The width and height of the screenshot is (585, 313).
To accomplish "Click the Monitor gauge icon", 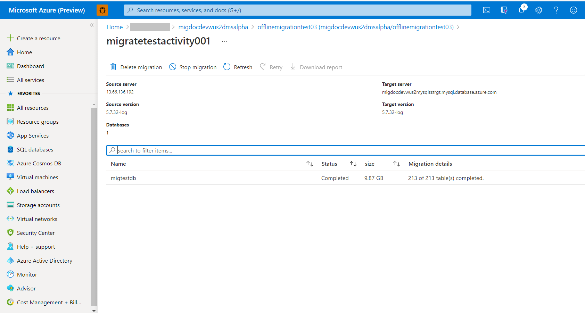I will coord(10,274).
